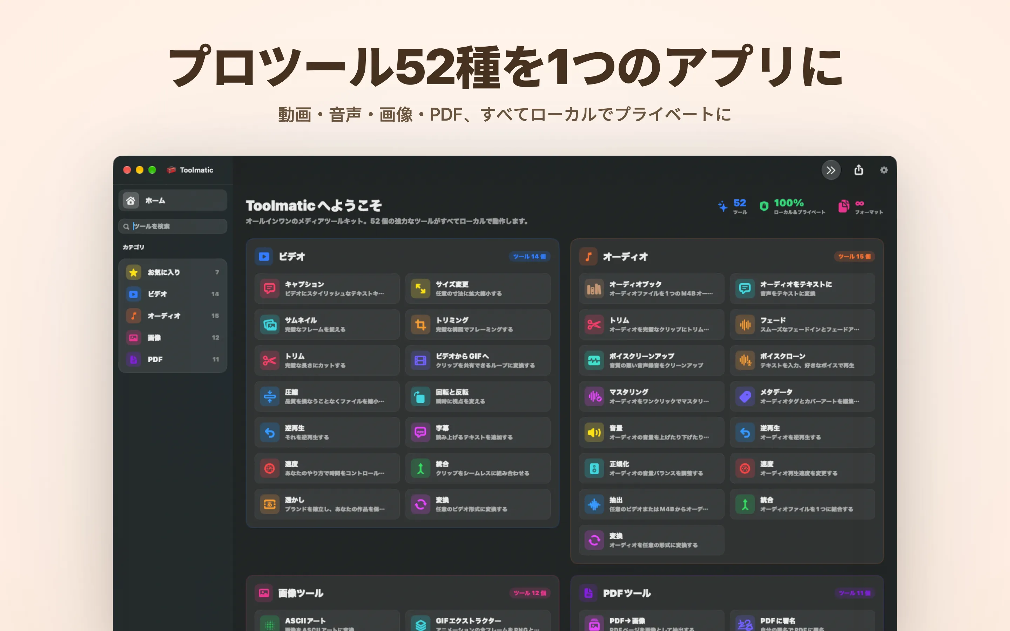Image resolution: width=1010 pixels, height=631 pixels.
Task: Select the ビデオ category in sidebar
Action: click(173, 294)
